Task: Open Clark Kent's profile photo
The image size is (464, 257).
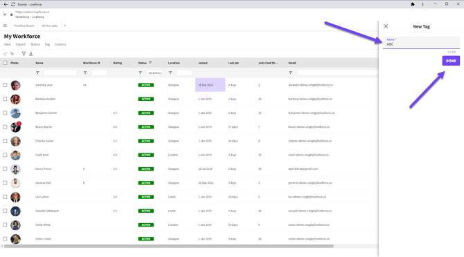Action: (15, 155)
